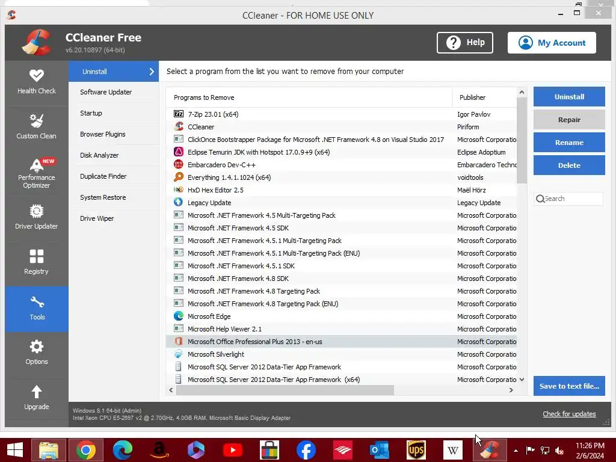
Task: Open the Help button
Action: (x=465, y=43)
